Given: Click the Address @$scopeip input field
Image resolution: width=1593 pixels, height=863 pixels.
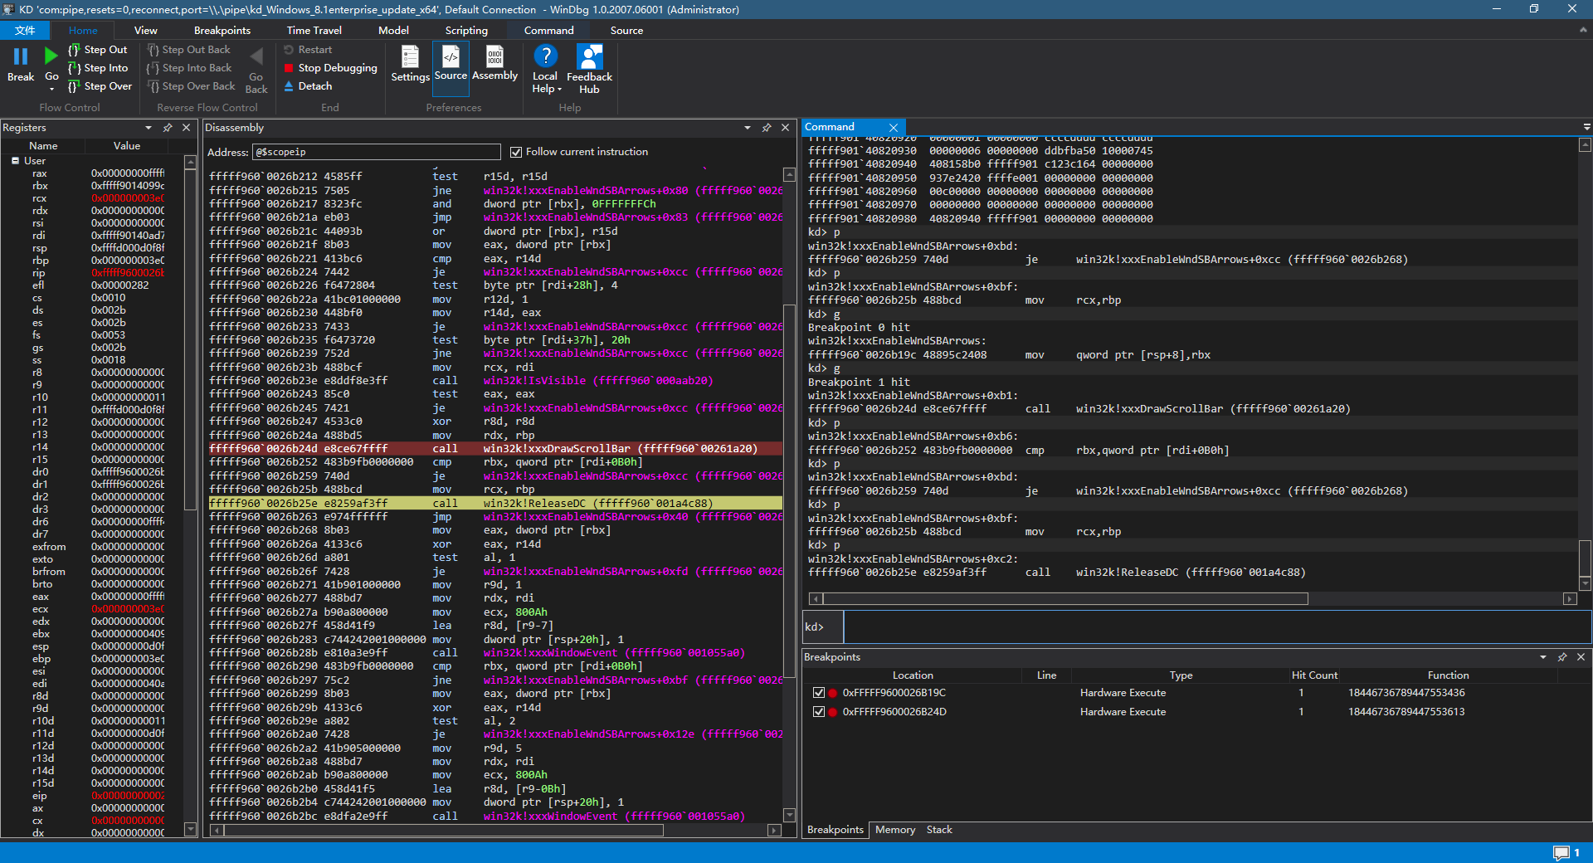Looking at the screenshot, I should coord(377,152).
